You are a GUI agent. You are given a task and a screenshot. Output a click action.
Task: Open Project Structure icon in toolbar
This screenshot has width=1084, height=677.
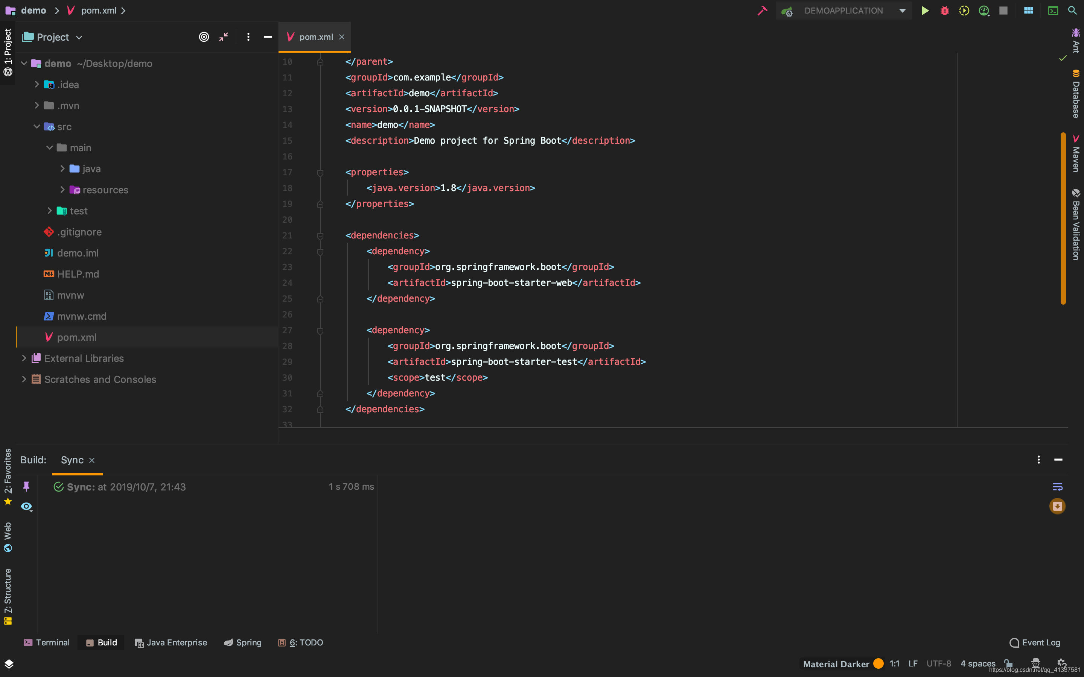tap(1028, 11)
